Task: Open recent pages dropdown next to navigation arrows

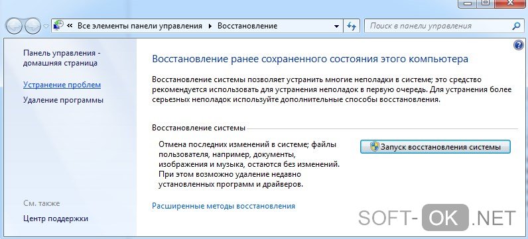Action: tap(46, 26)
